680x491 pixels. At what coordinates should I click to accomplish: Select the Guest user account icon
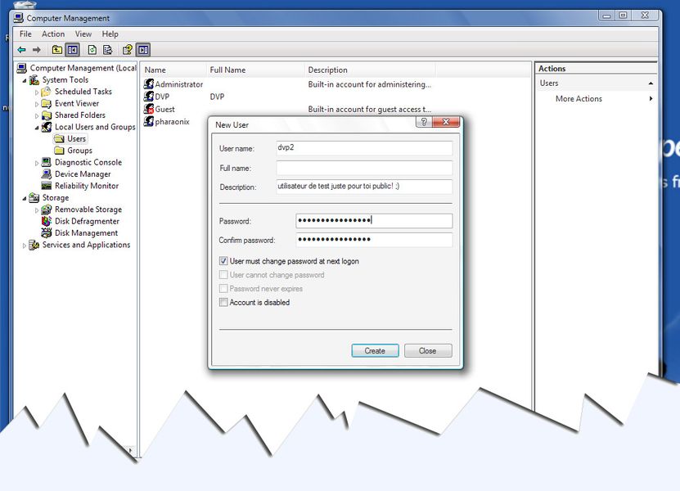click(149, 109)
